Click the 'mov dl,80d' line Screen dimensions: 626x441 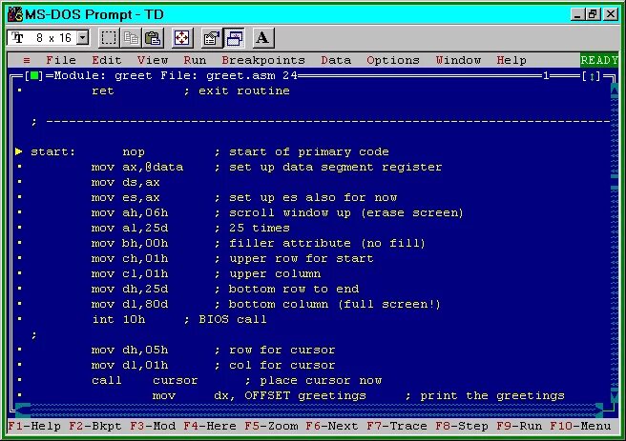[266, 305]
